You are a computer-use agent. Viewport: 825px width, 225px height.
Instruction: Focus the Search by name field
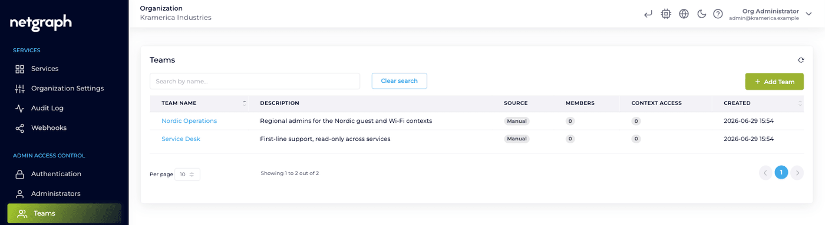click(x=255, y=81)
